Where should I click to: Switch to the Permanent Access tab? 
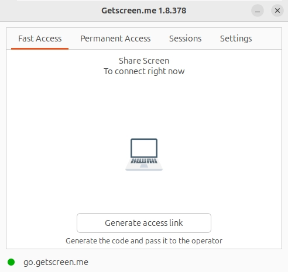click(115, 39)
